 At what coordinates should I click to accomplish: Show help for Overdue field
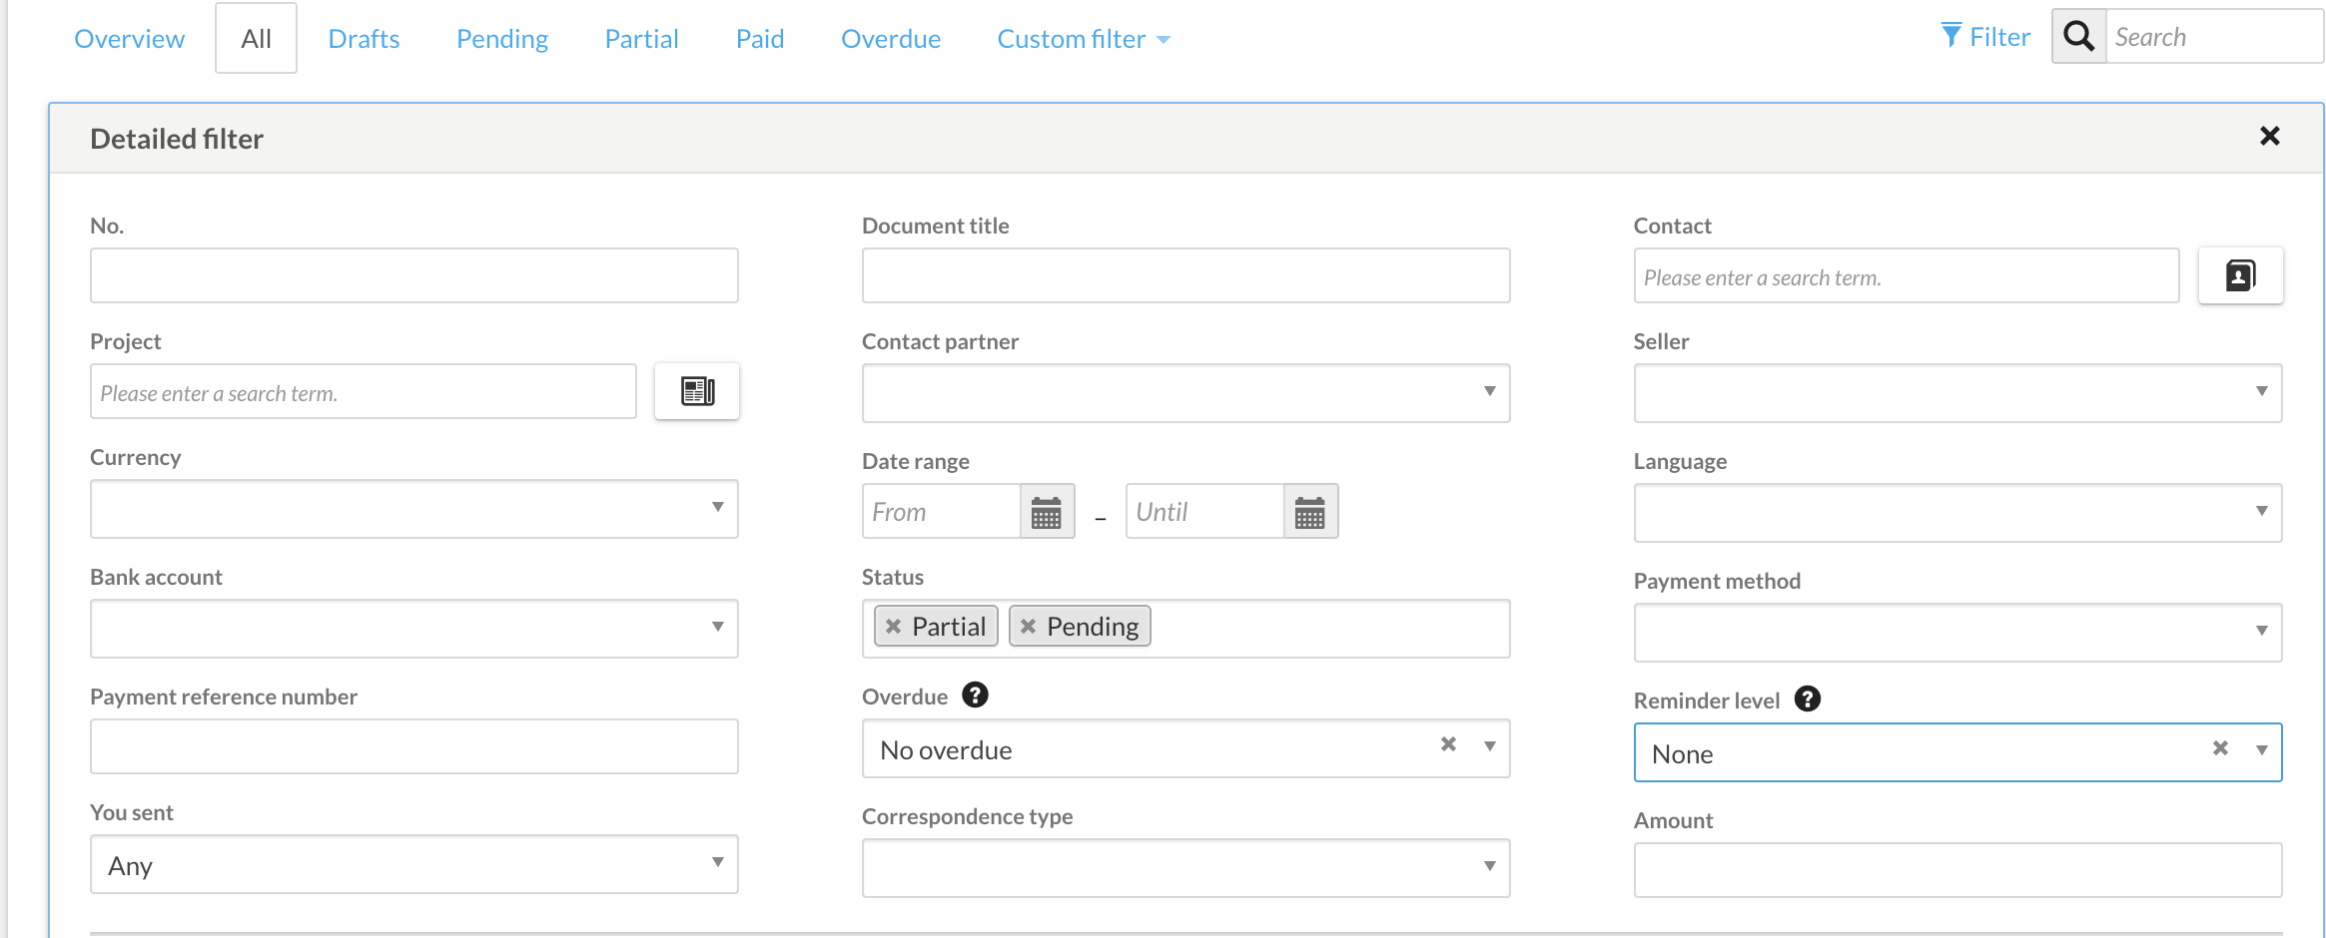point(975,695)
